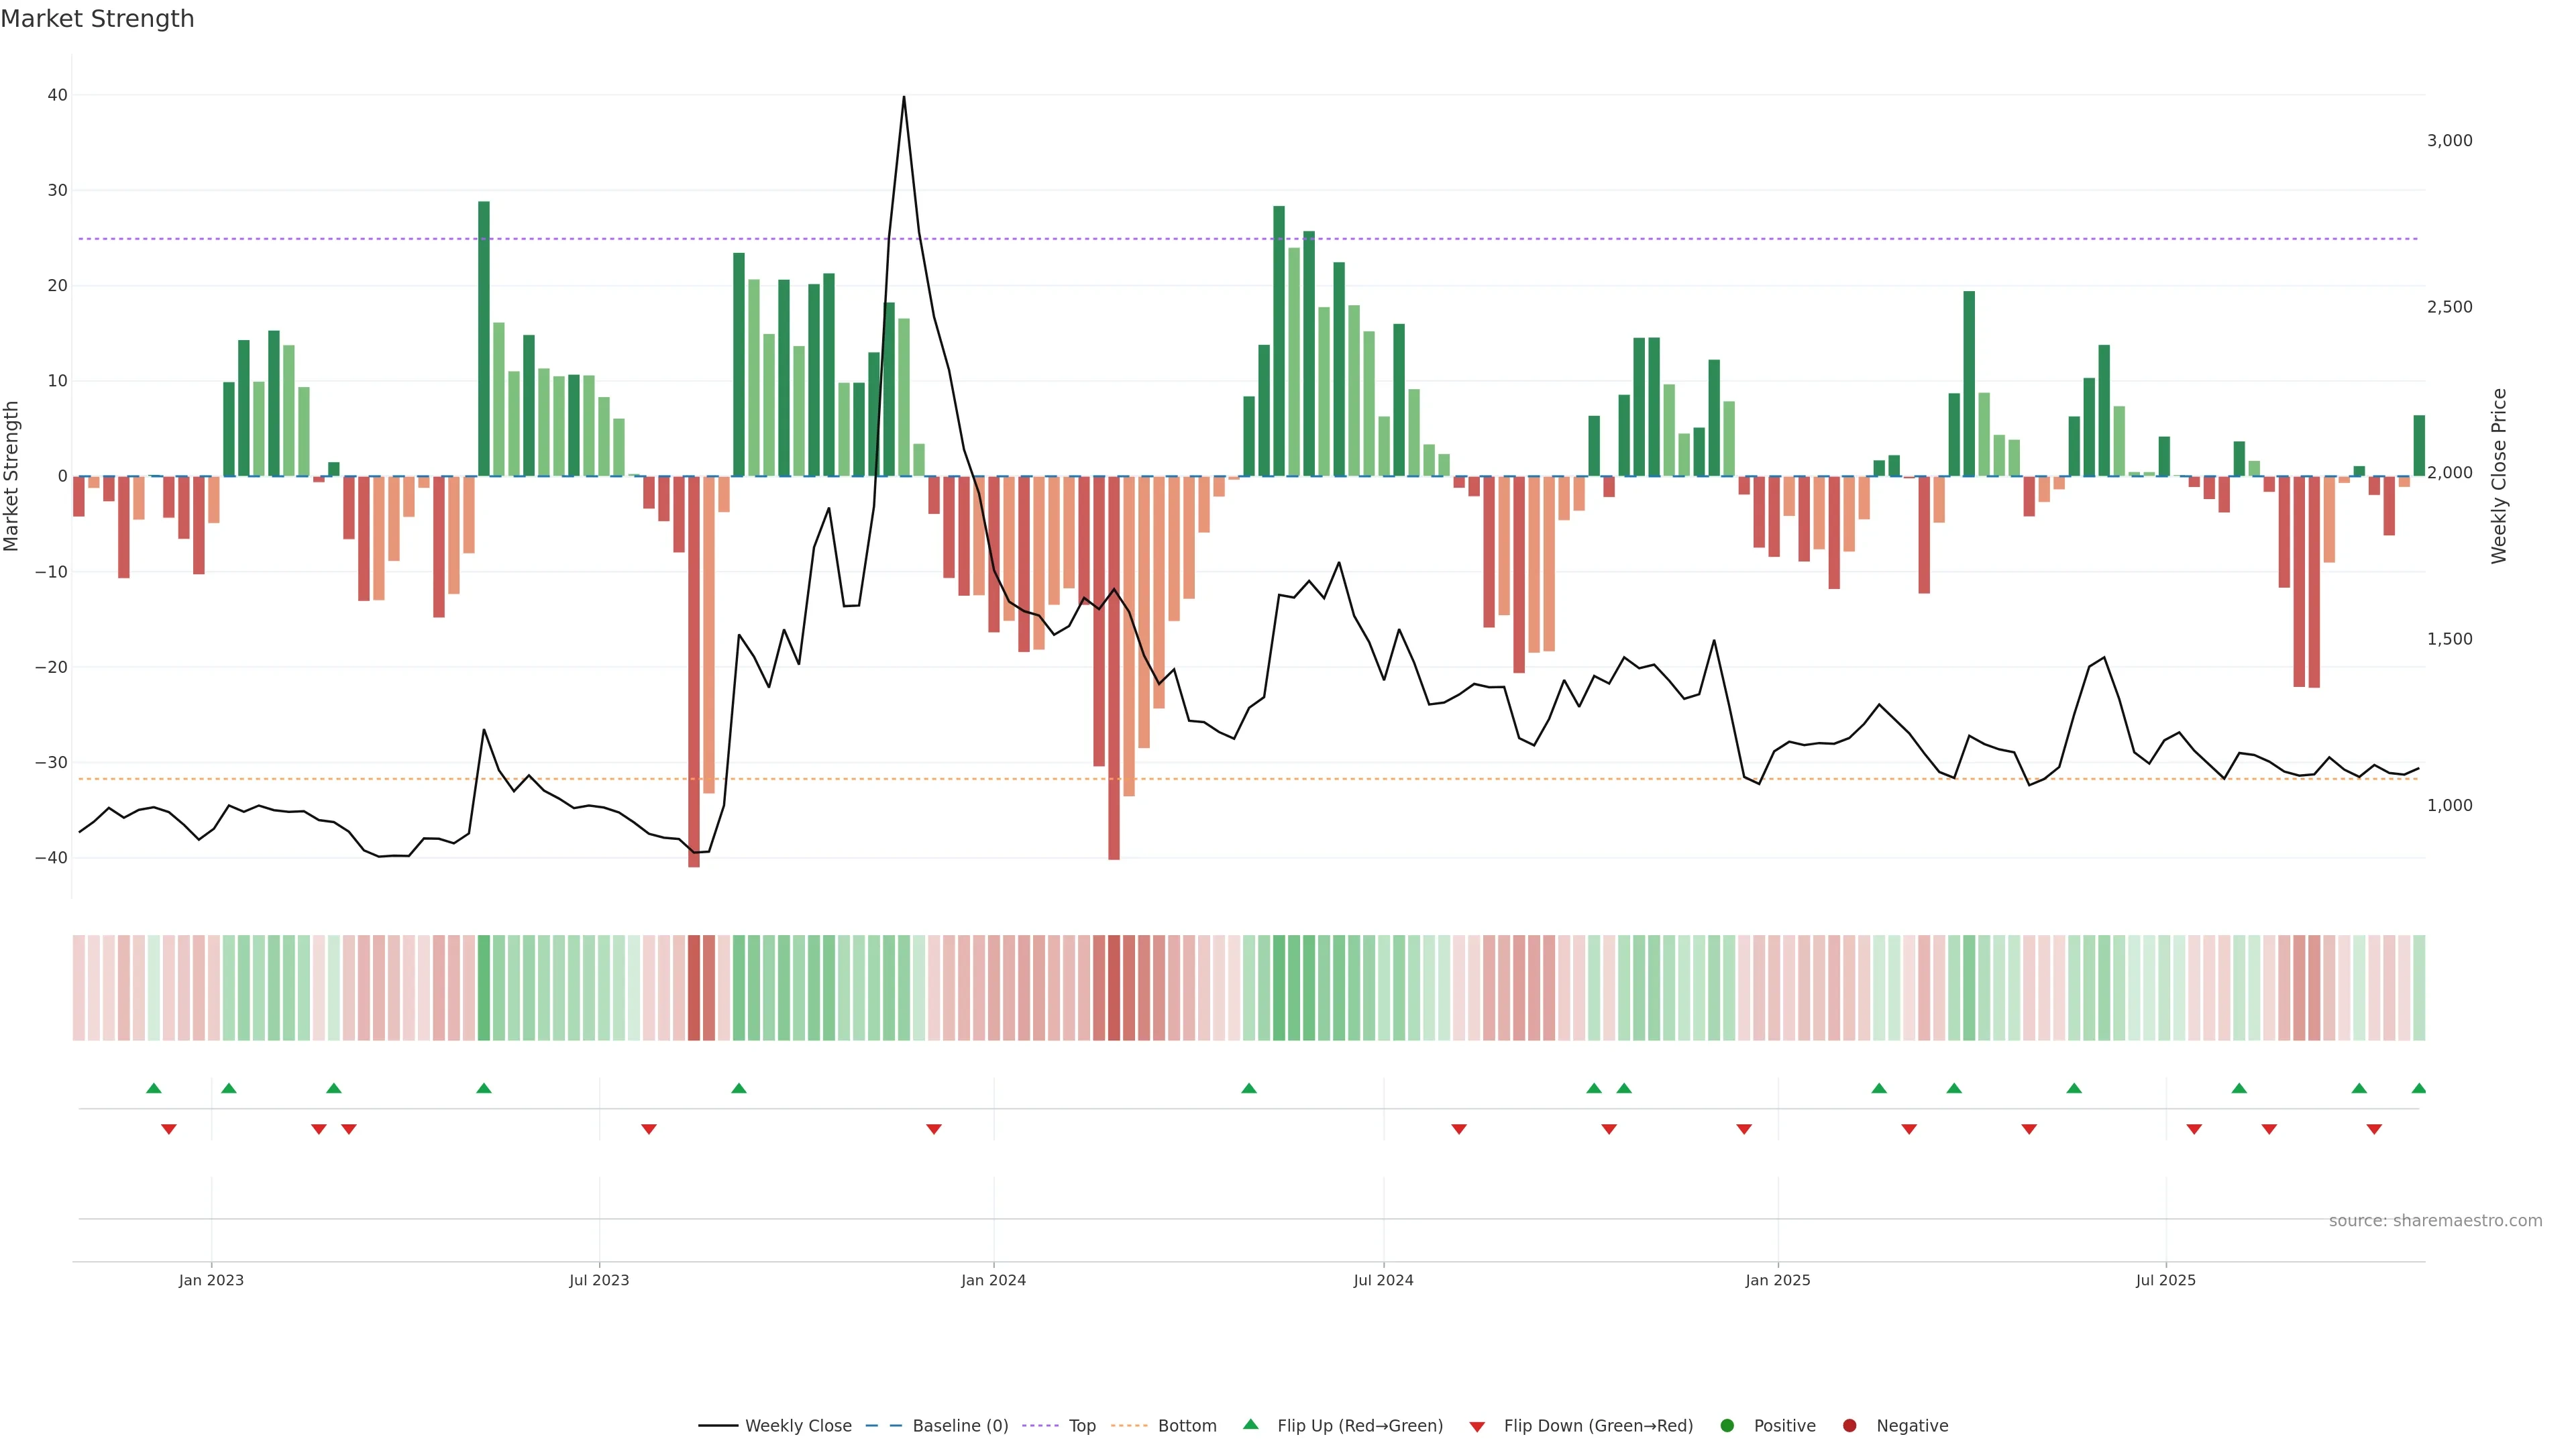Click the green Positive circle legend marker

pyautogui.click(x=1726, y=1425)
